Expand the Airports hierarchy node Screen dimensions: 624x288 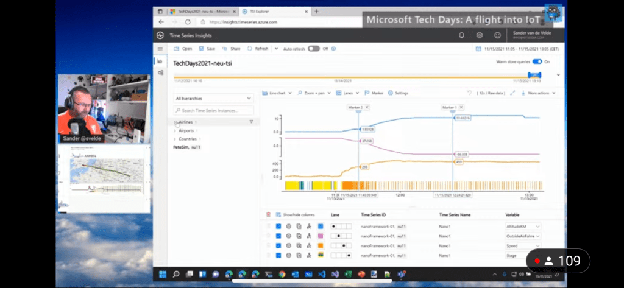tap(175, 130)
